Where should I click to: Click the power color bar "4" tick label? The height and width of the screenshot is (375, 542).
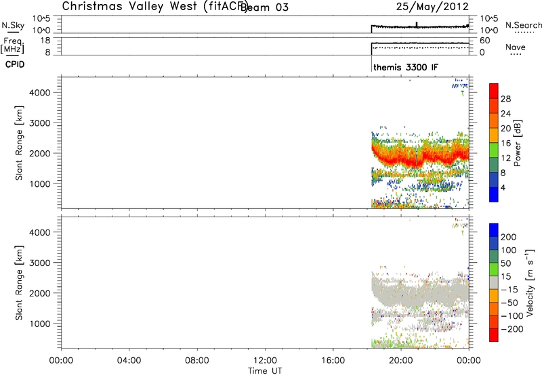(x=503, y=187)
